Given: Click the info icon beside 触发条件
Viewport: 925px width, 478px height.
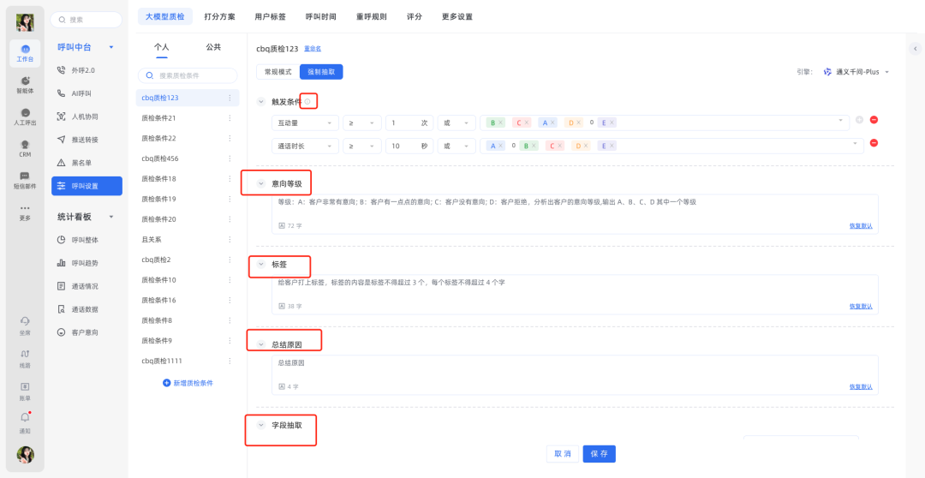Looking at the screenshot, I should (x=307, y=101).
